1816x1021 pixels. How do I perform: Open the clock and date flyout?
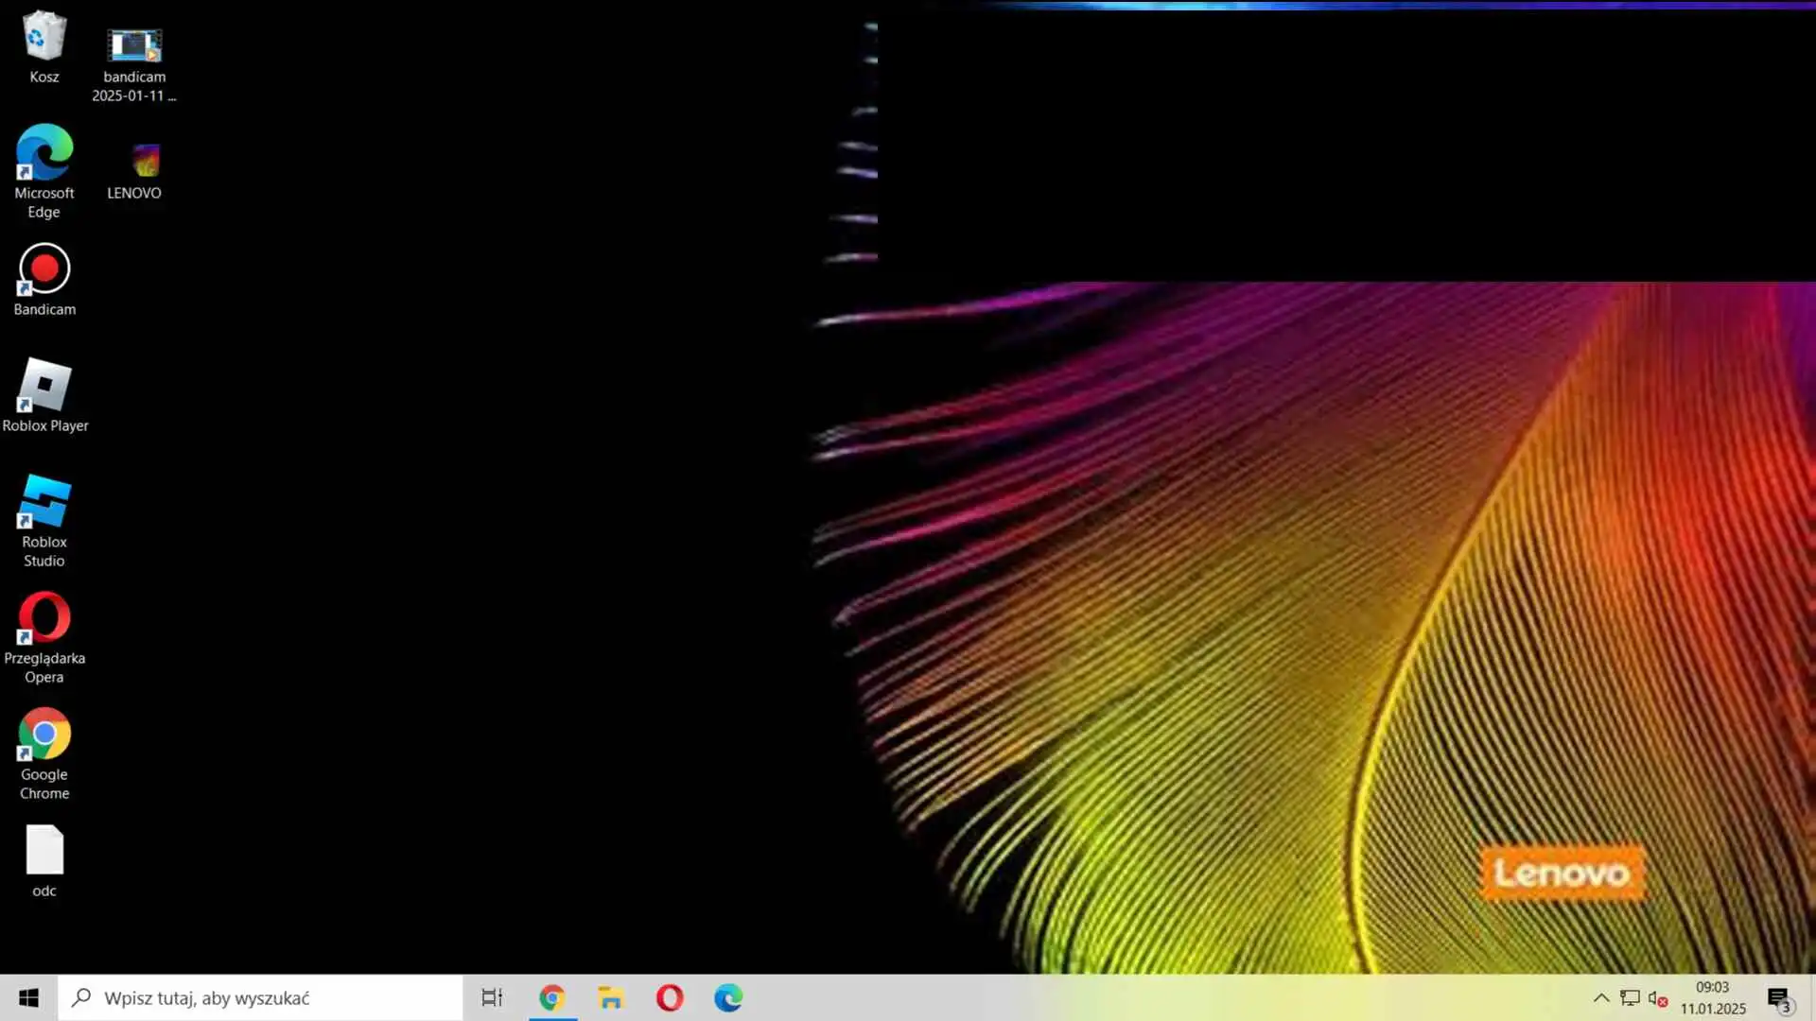[1712, 997]
